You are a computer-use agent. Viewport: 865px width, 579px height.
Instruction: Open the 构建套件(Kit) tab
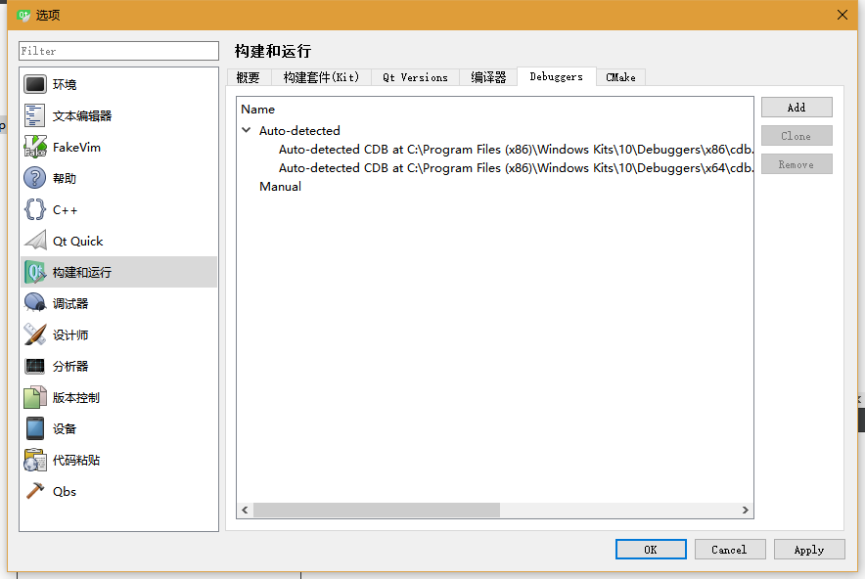321,77
